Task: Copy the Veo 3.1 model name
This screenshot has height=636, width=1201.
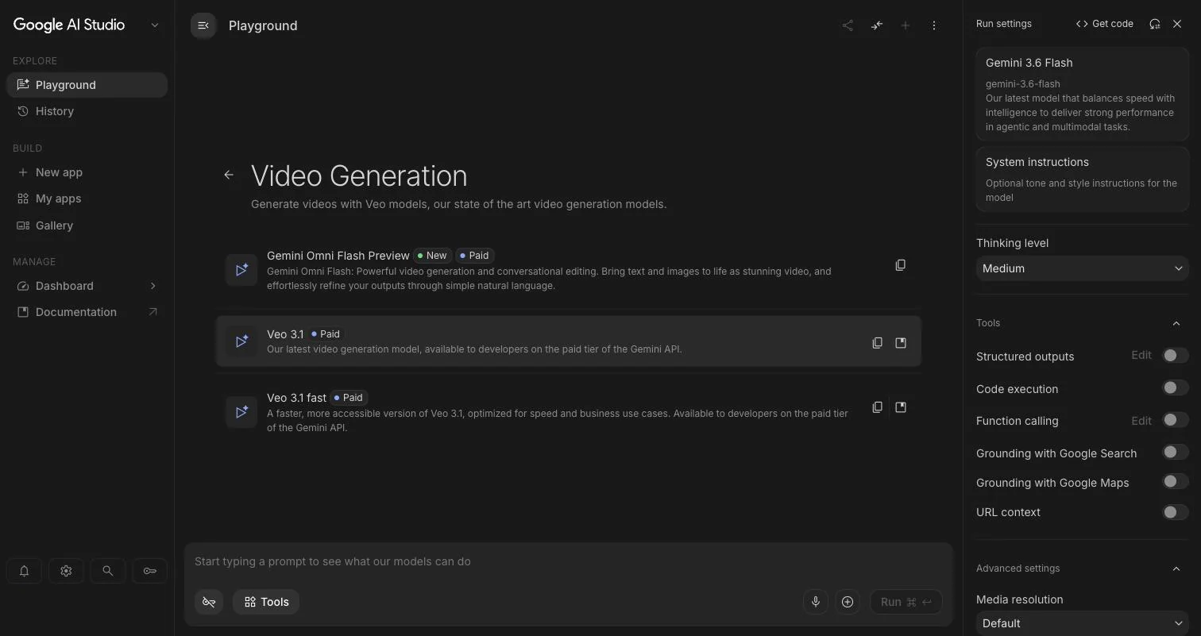Action: [877, 343]
